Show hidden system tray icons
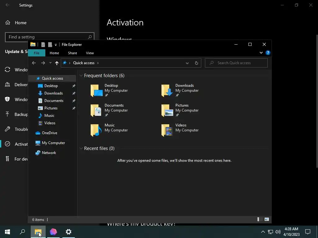The width and height of the screenshot is (318, 238). (x=263, y=232)
